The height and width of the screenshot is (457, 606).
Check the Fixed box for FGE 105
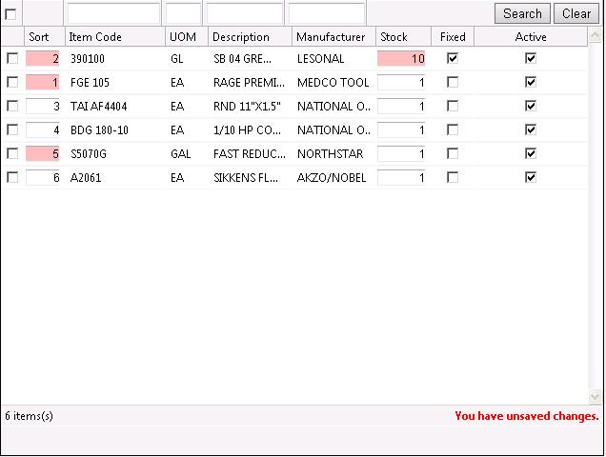tap(453, 82)
